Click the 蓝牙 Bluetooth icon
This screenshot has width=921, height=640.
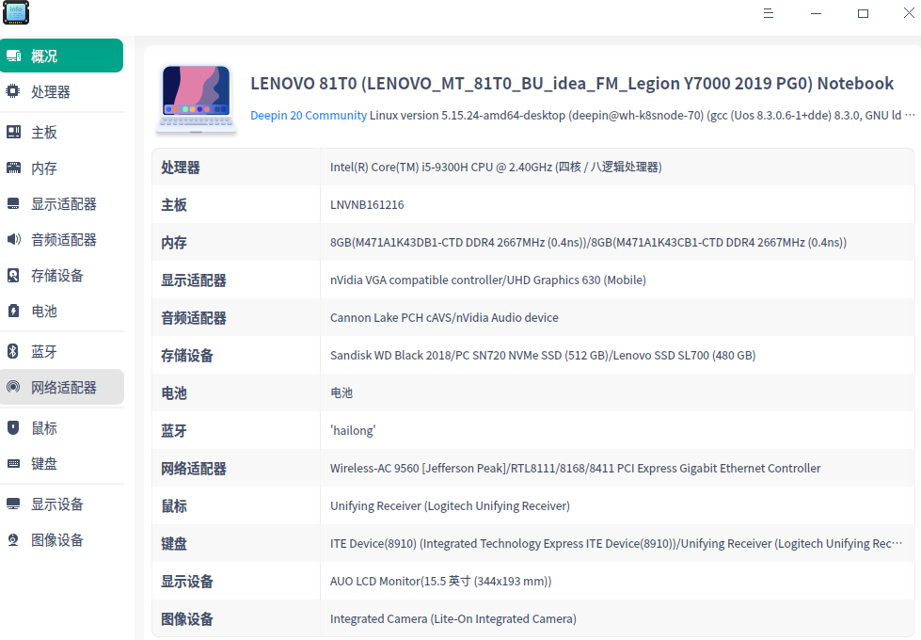[13, 351]
